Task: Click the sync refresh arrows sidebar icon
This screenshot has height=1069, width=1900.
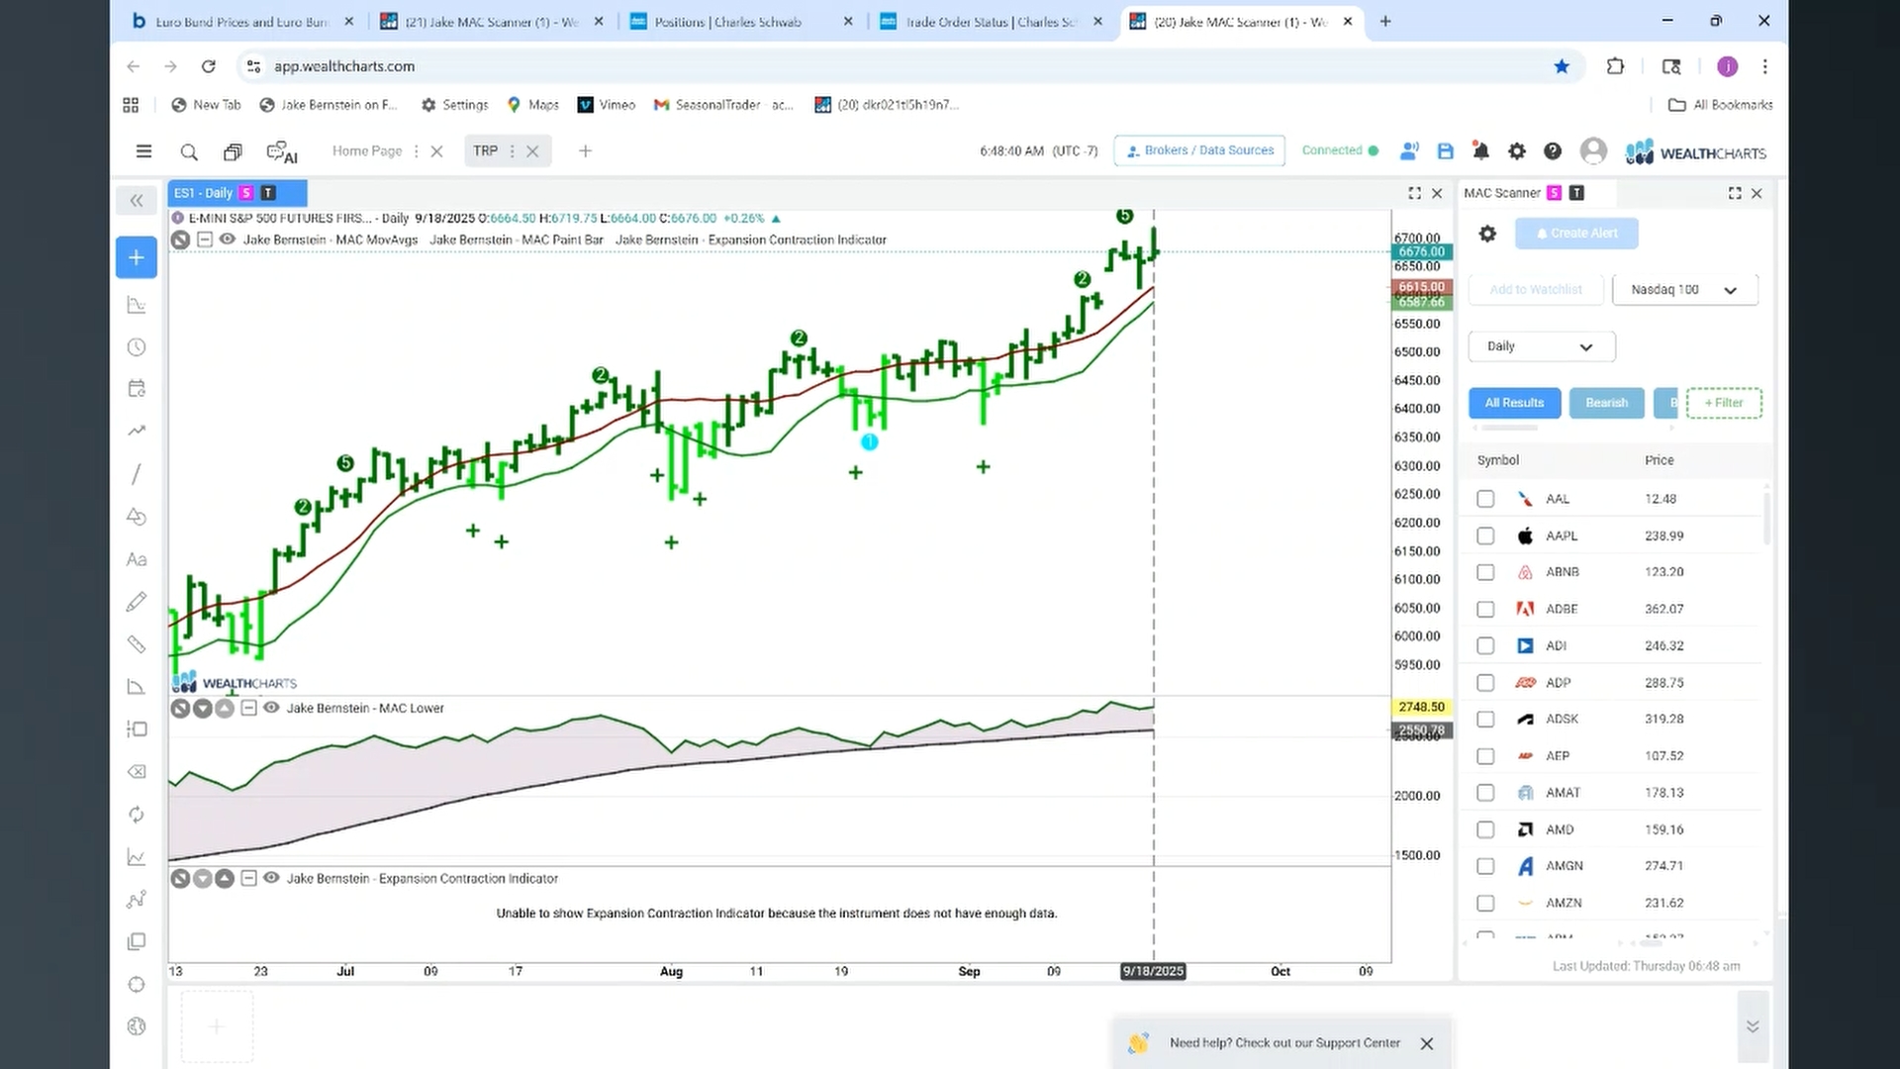Action: [x=137, y=815]
